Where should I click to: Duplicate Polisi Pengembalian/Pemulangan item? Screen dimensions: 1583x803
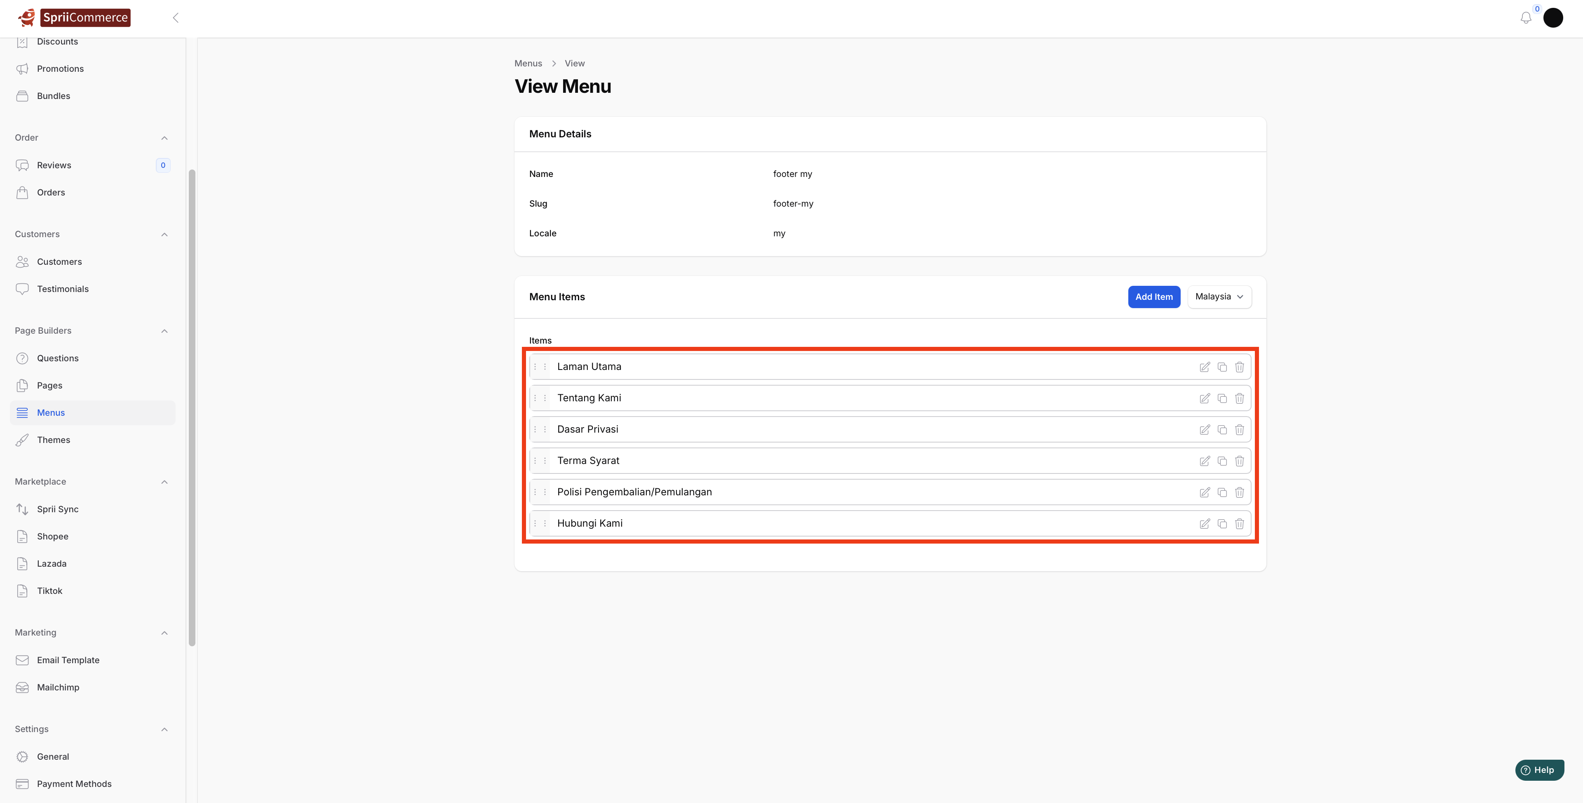[x=1221, y=492]
